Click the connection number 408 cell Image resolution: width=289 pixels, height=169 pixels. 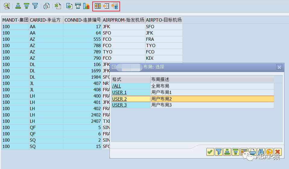click(83, 90)
